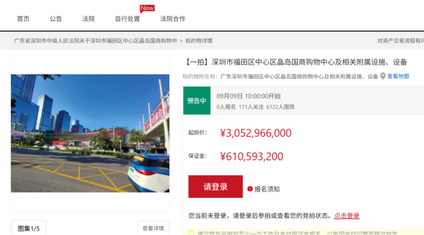Click the breadcrumb arrow separator
This screenshot has height=235, width=424.
click(181, 41)
